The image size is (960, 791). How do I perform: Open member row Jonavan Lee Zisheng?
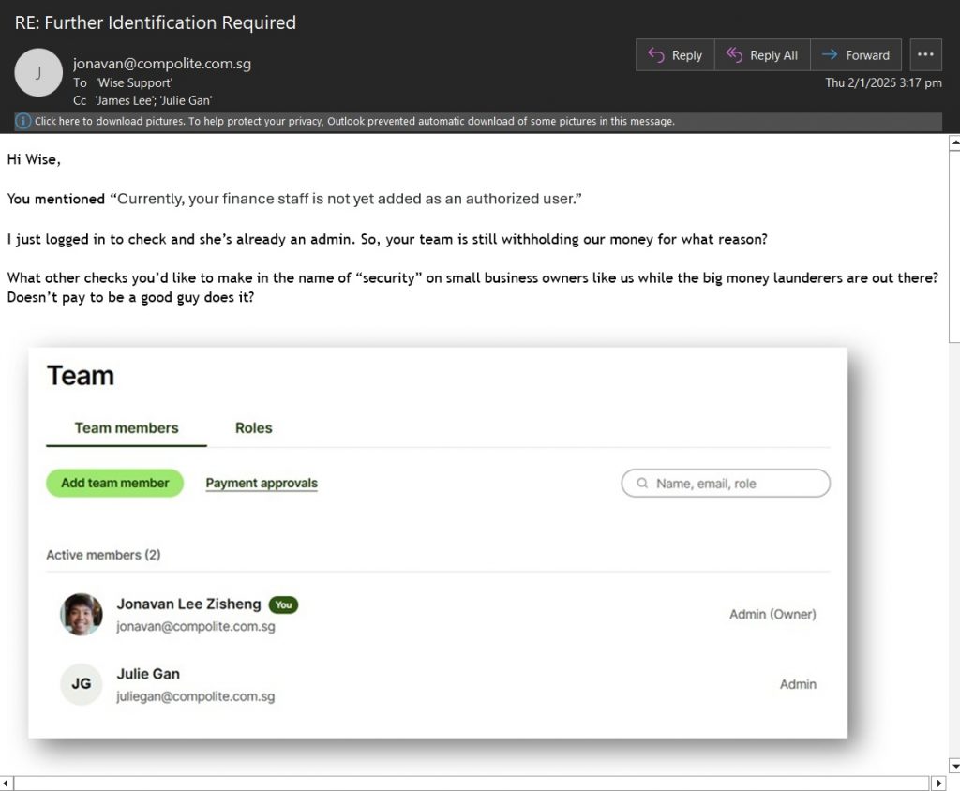point(439,614)
